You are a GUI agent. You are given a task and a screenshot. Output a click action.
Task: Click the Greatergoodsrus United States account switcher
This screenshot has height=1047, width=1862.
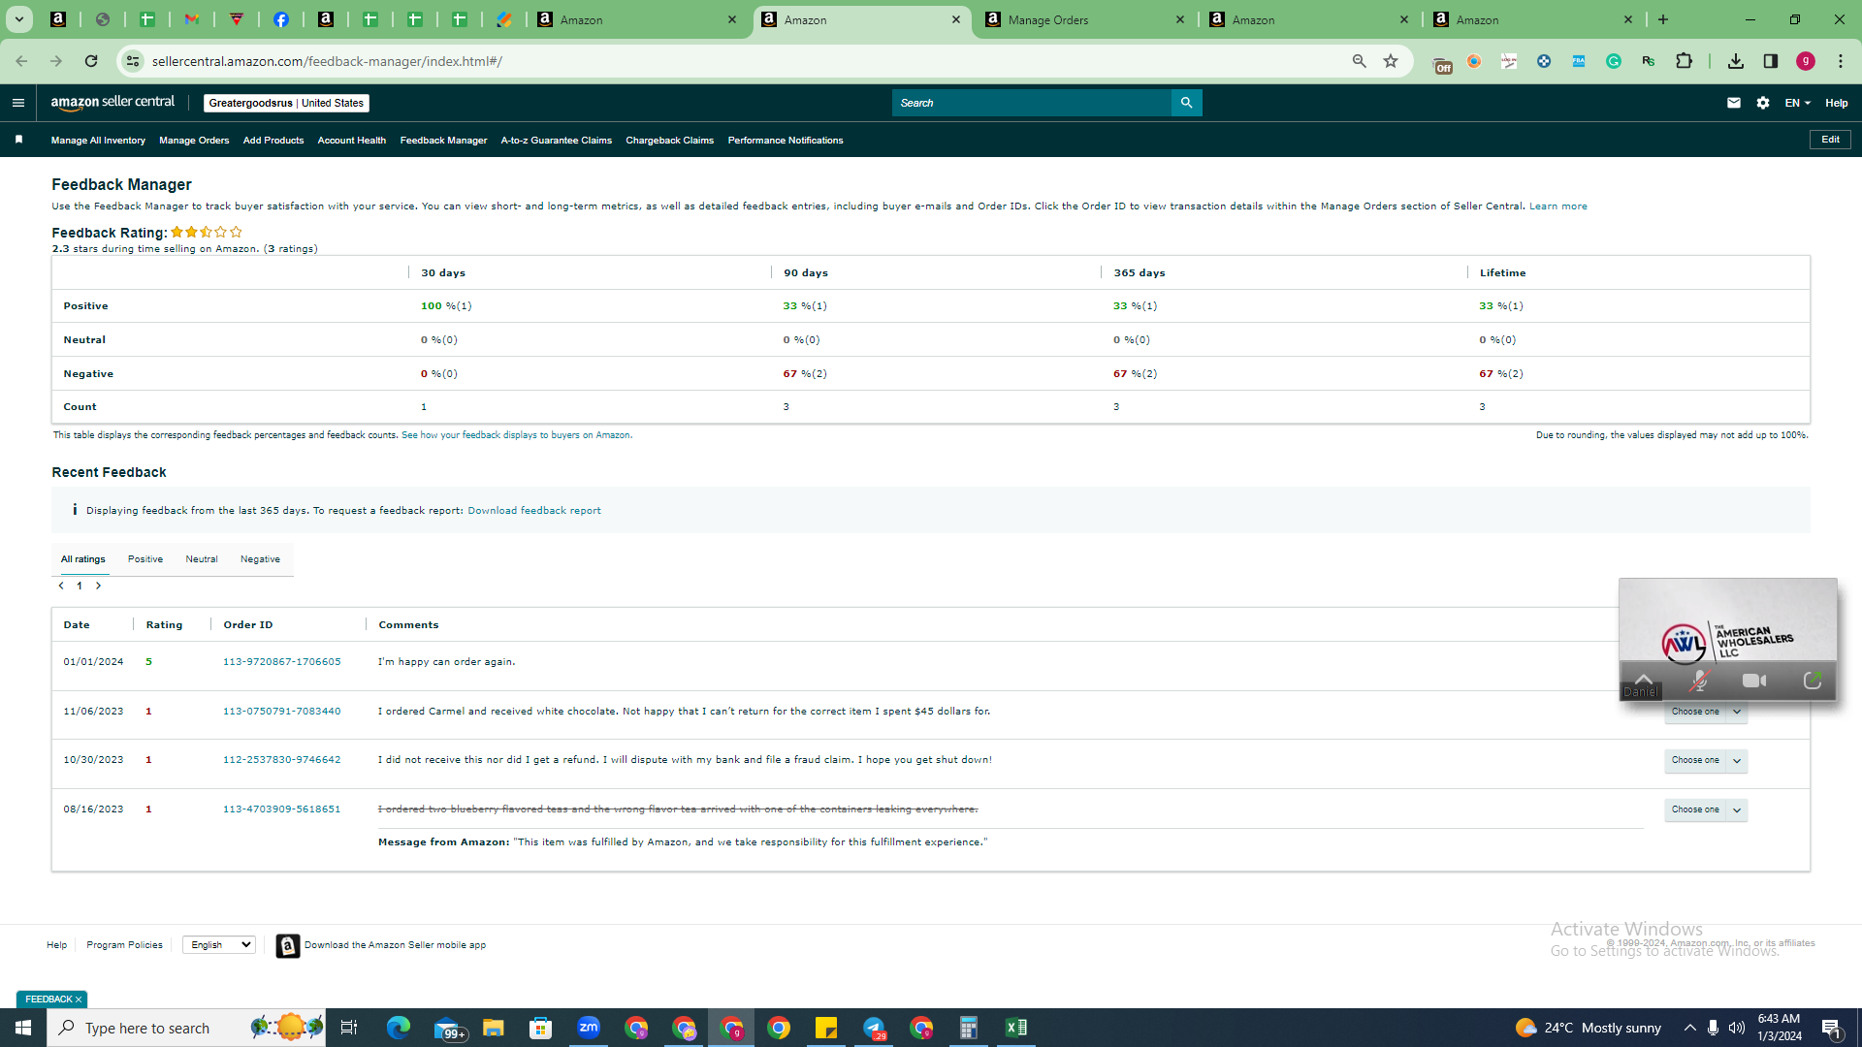(x=286, y=103)
